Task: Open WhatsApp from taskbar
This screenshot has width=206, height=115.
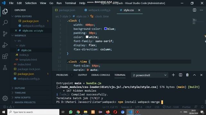Action: [x=71, y=112]
